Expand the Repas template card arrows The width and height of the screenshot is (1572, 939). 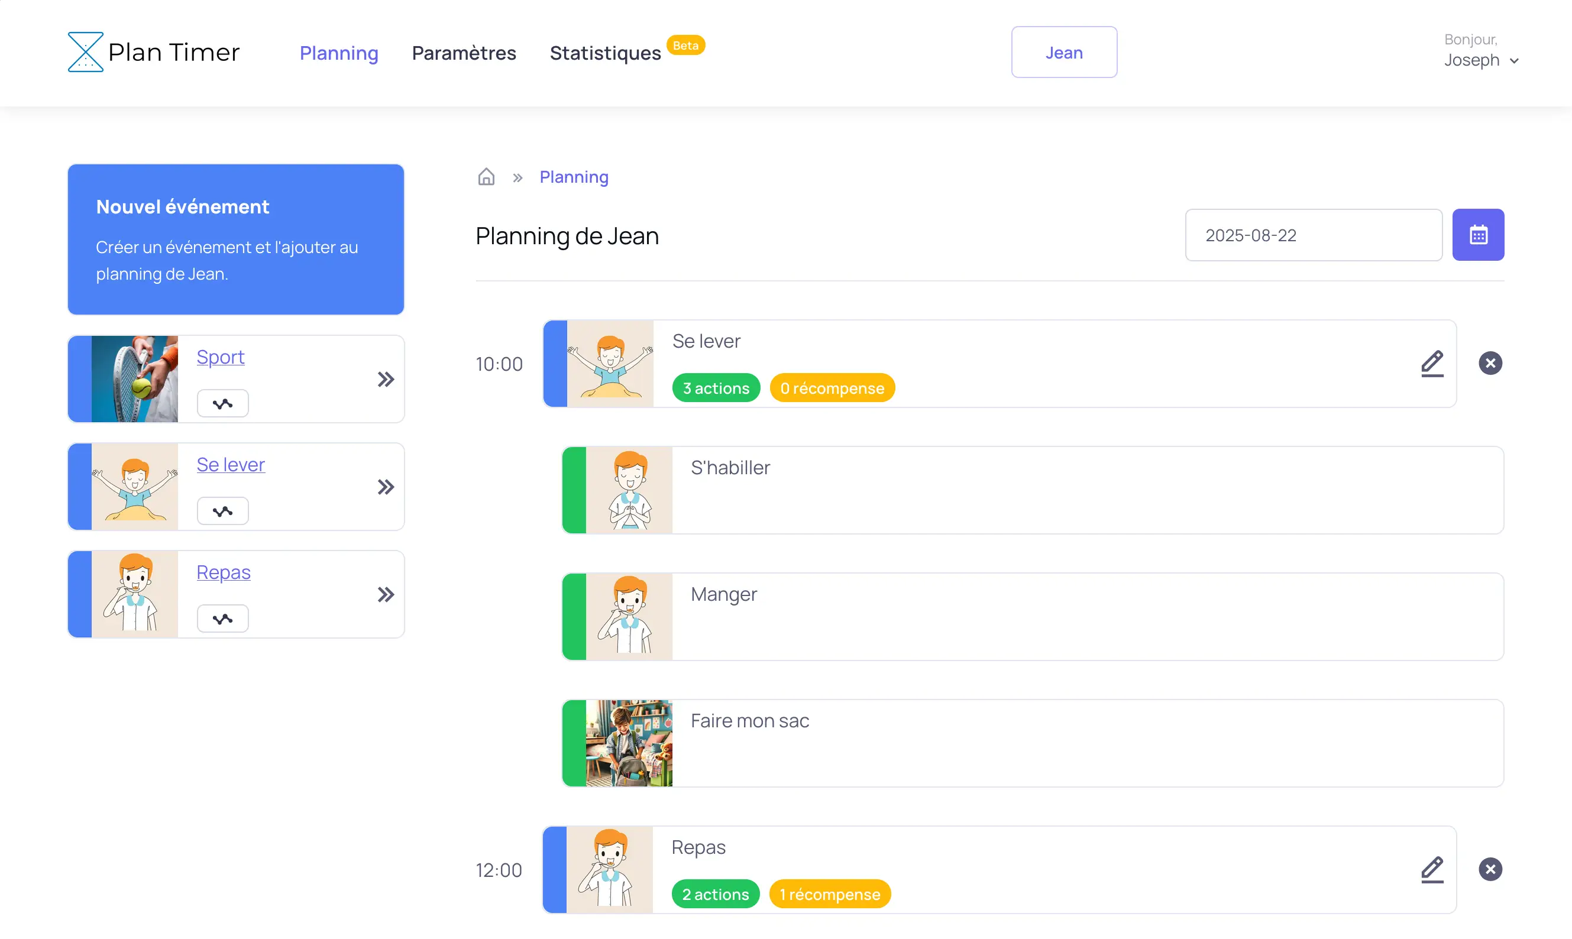pyautogui.click(x=385, y=594)
